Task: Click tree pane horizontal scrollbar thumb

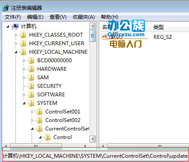Action: tap(36, 146)
